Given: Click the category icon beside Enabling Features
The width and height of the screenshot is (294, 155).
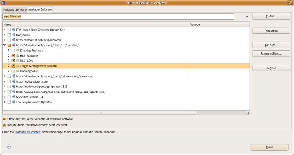Looking at the screenshot, I should click(x=18, y=50).
